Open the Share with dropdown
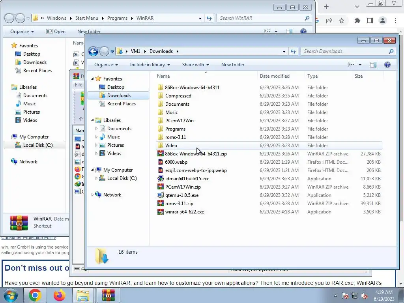Viewport: 404px width, 303px height. pos(196,65)
